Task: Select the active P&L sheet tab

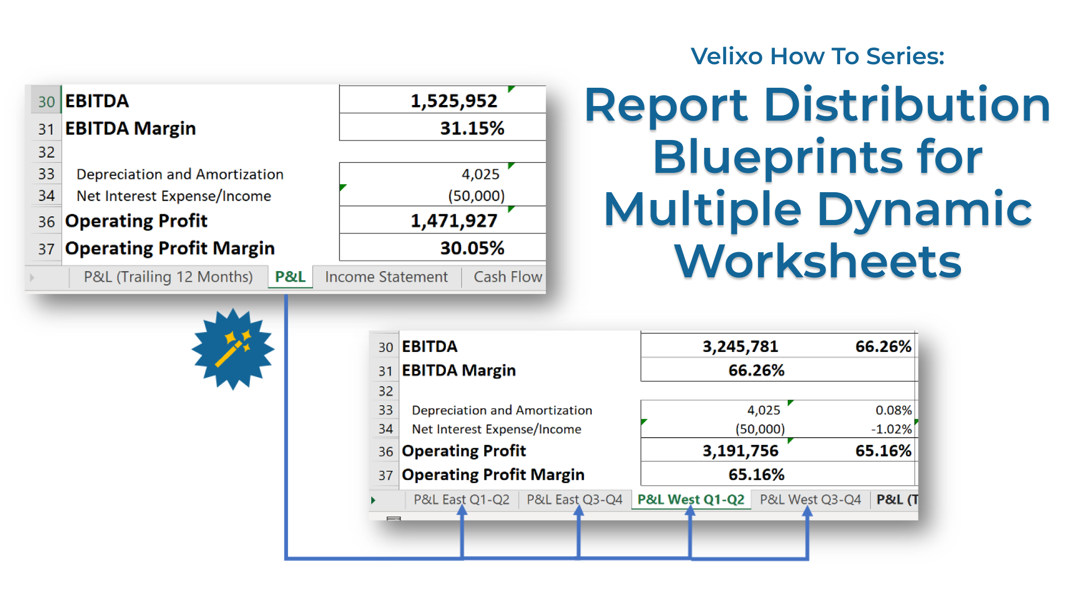Action: pyautogui.click(x=290, y=277)
